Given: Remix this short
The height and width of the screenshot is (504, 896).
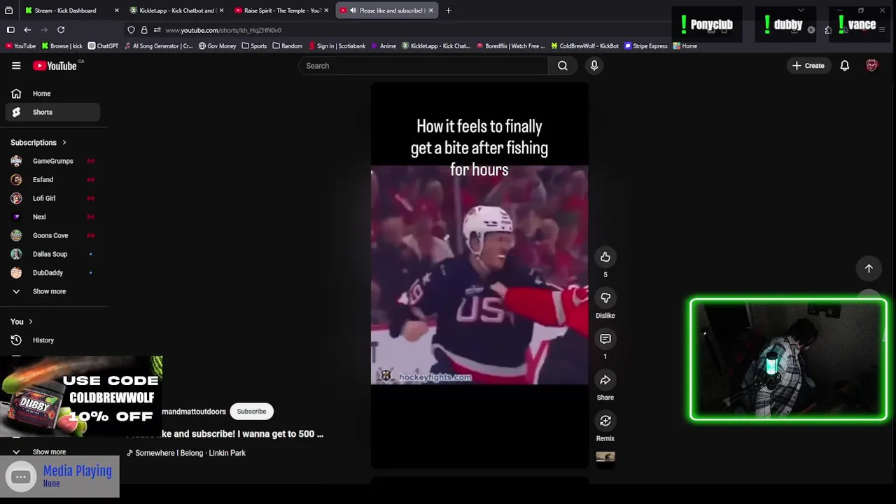Looking at the screenshot, I should coord(605,421).
